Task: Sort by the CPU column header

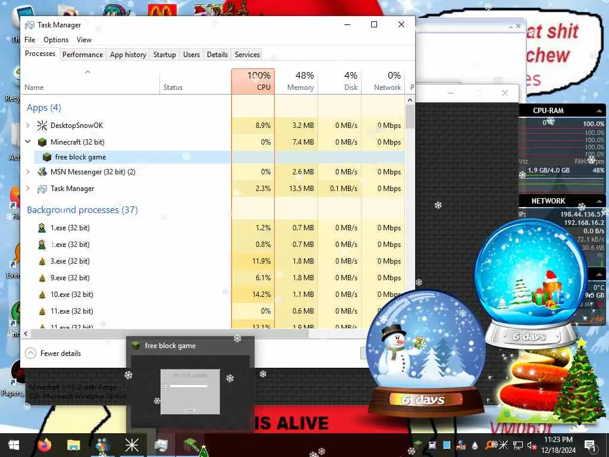Action: pyautogui.click(x=253, y=81)
